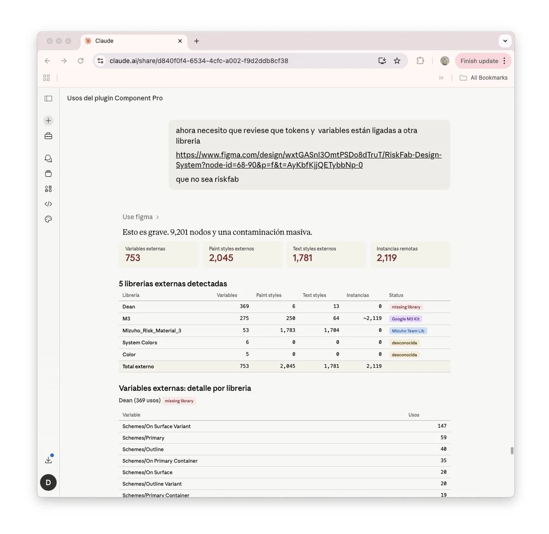Click the Dean library row name
This screenshot has width=549, height=534.
[x=128, y=307]
